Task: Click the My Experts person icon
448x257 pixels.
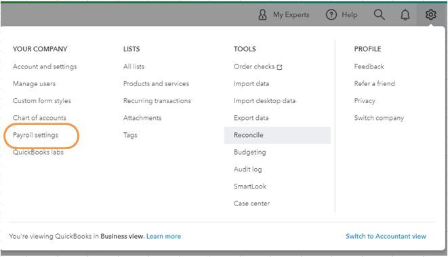Action: click(262, 15)
